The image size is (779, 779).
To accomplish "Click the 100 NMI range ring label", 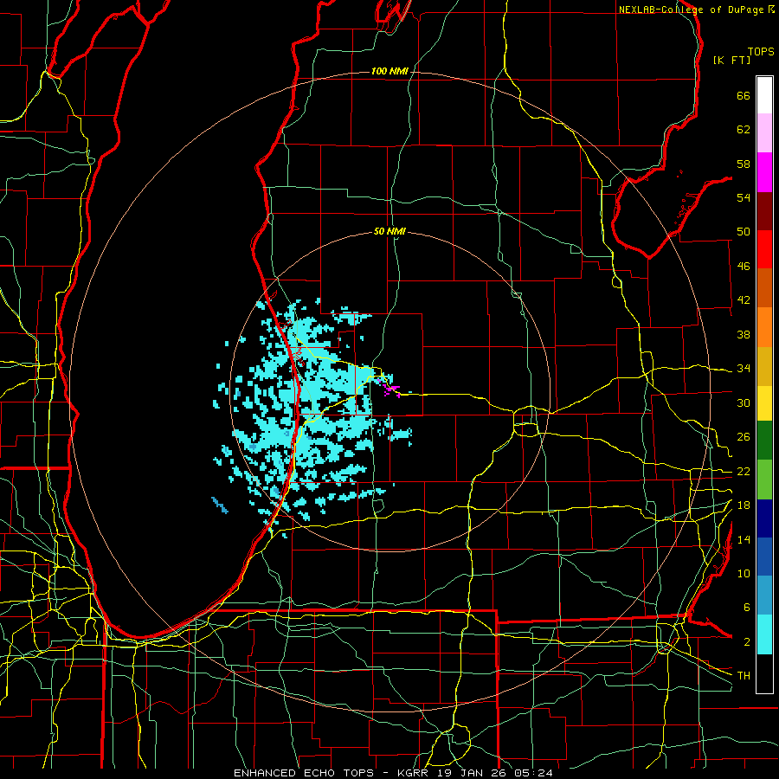I will (x=389, y=72).
